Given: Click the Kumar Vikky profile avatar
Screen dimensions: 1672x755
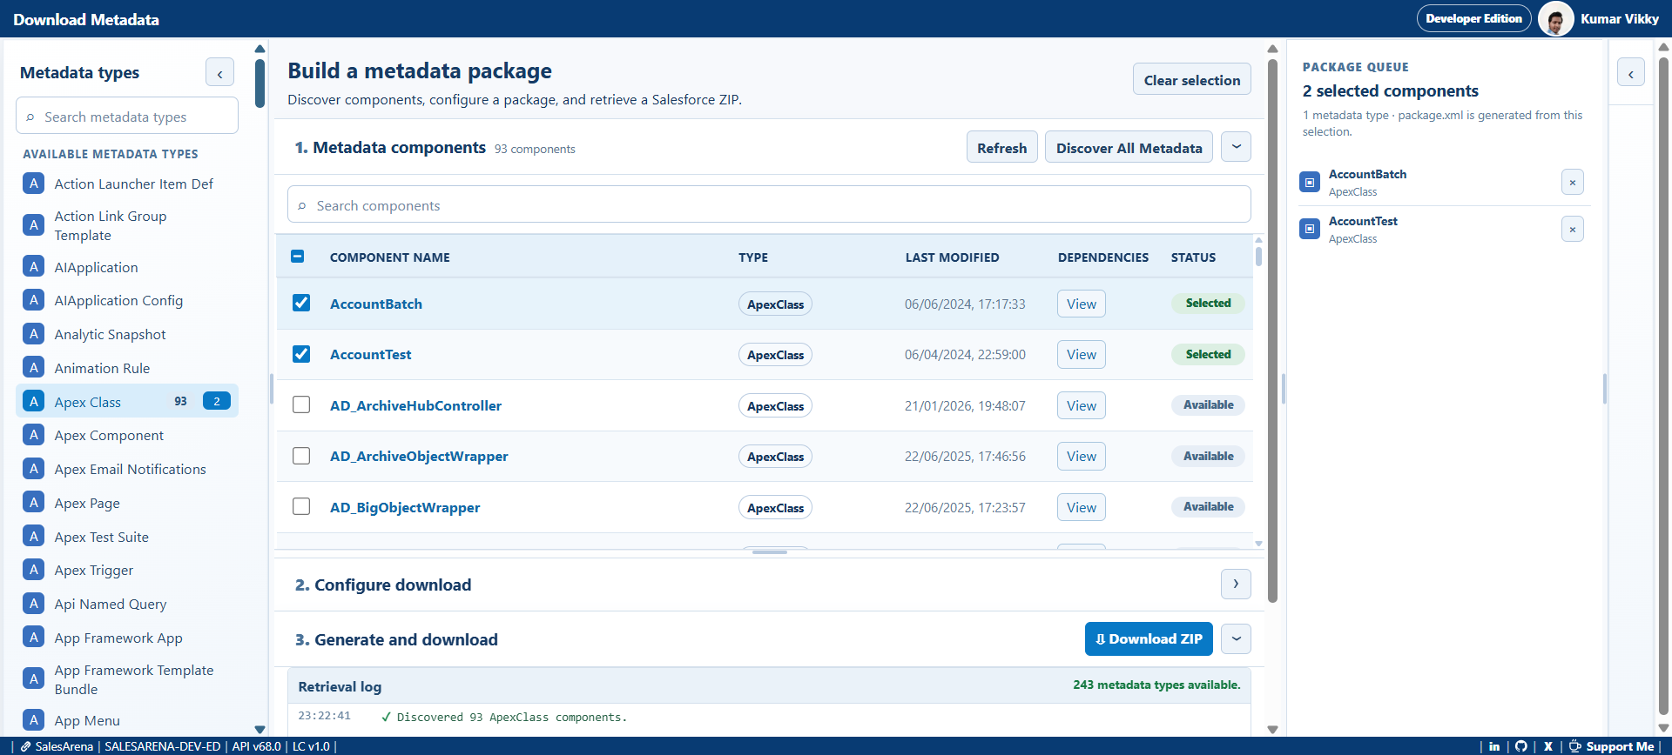Looking at the screenshot, I should [x=1555, y=18].
